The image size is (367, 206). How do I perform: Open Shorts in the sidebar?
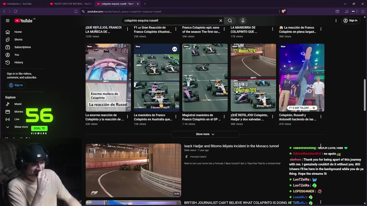click(18, 39)
